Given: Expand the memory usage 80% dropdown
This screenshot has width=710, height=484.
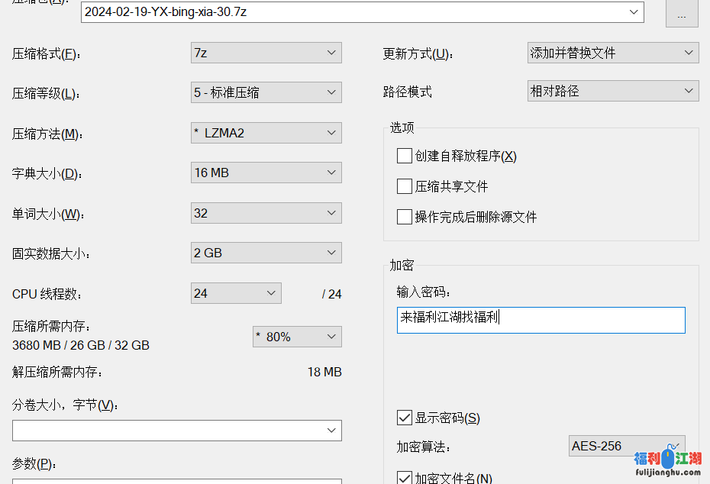Looking at the screenshot, I should tap(297, 337).
